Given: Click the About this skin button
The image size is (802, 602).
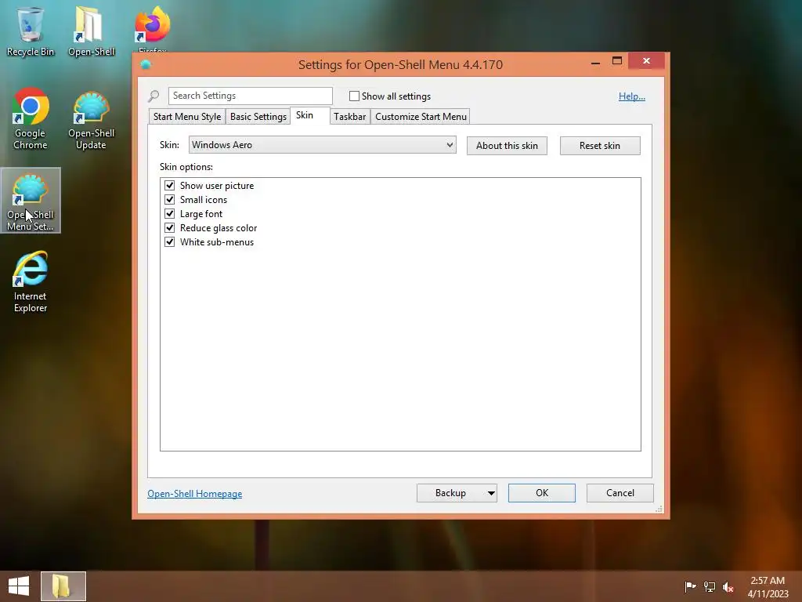Looking at the screenshot, I should click(x=507, y=146).
